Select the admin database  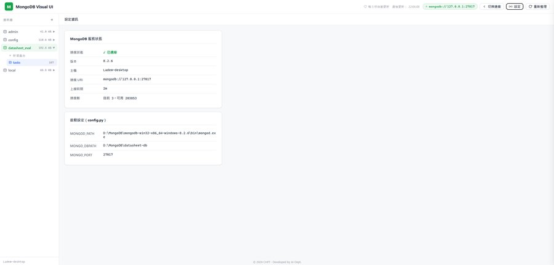click(30, 32)
